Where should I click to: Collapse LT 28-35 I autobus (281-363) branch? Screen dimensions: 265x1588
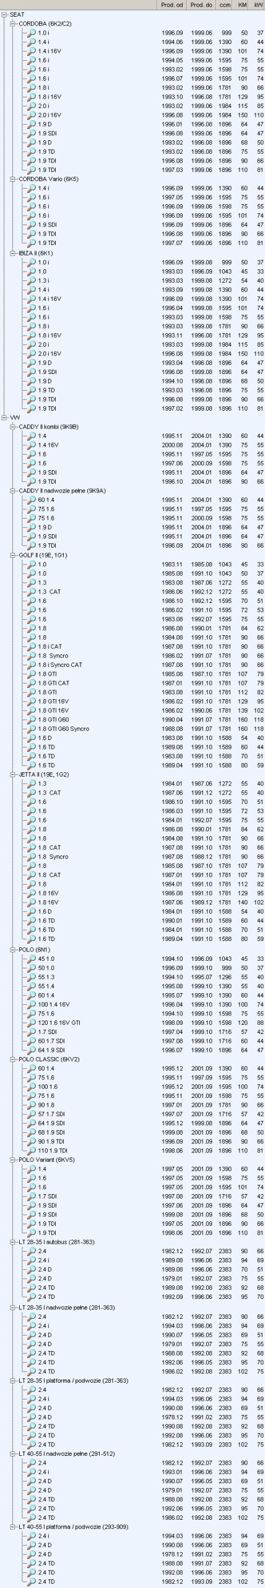pos(13,1241)
